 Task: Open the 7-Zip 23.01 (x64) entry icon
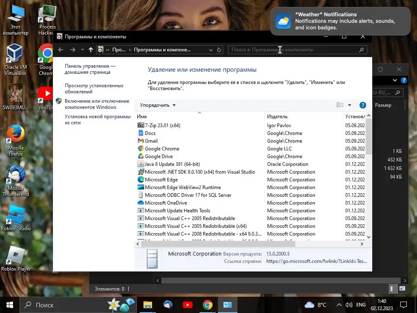pos(140,125)
